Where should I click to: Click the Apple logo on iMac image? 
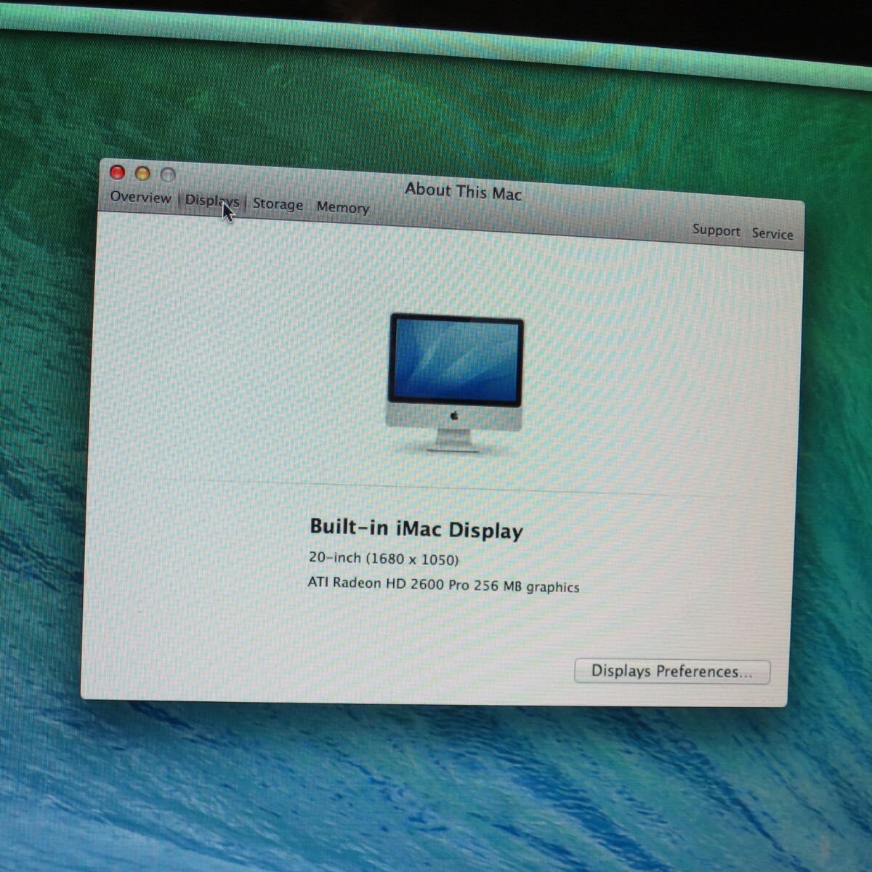(x=455, y=416)
